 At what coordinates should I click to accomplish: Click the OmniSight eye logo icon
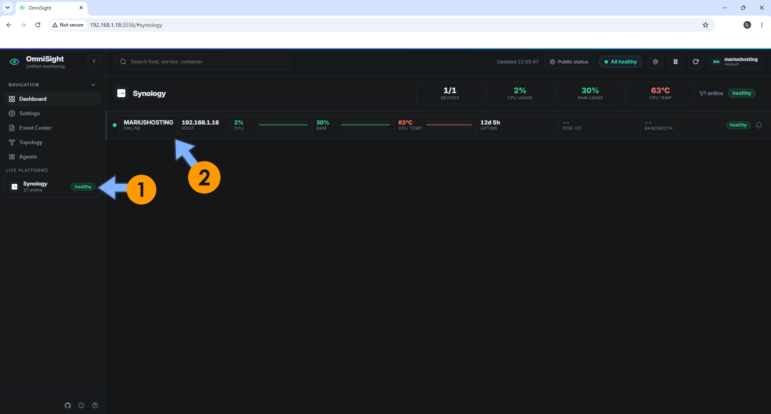coord(14,62)
